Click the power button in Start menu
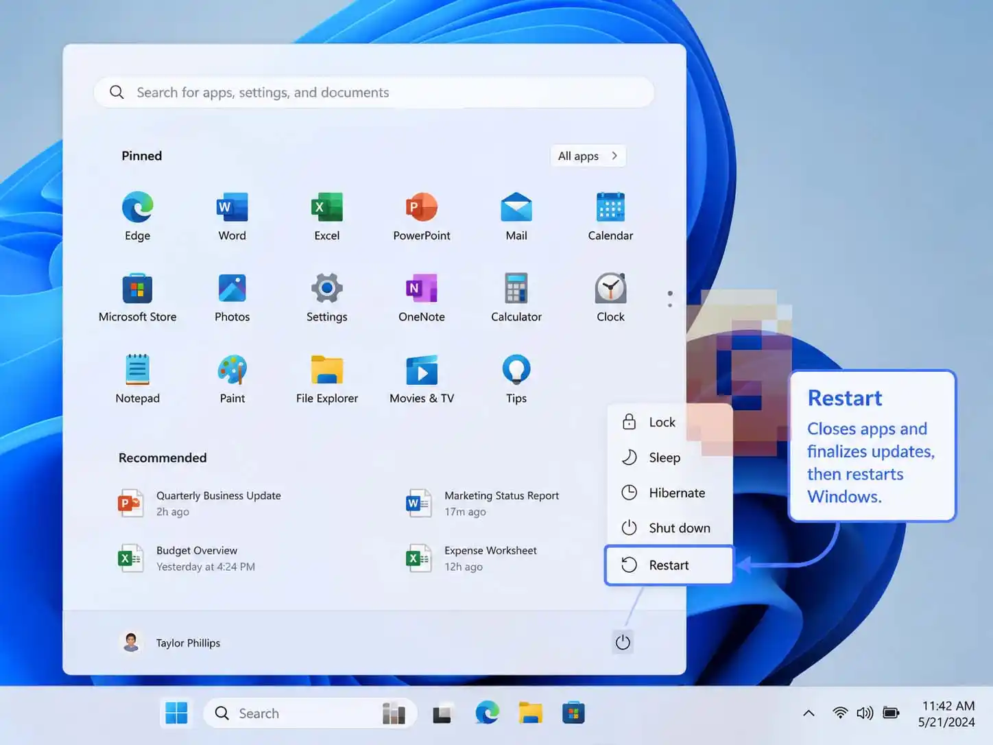993x745 pixels. 623,643
